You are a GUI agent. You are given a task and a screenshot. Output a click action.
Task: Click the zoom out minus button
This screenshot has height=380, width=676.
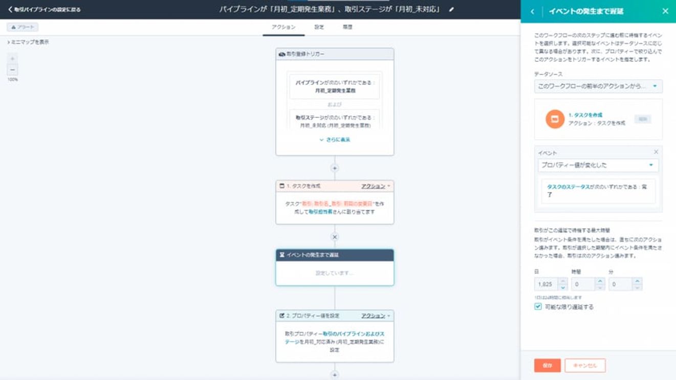click(13, 70)
